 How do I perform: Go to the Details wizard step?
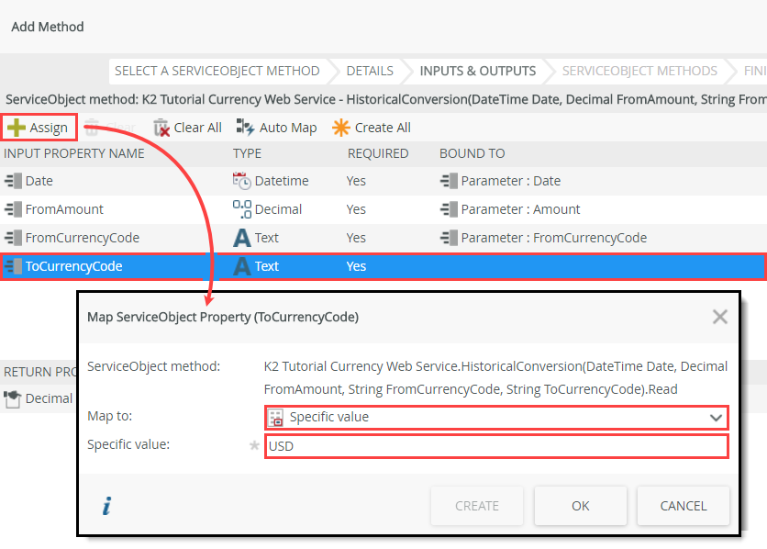tap(370, 71)
